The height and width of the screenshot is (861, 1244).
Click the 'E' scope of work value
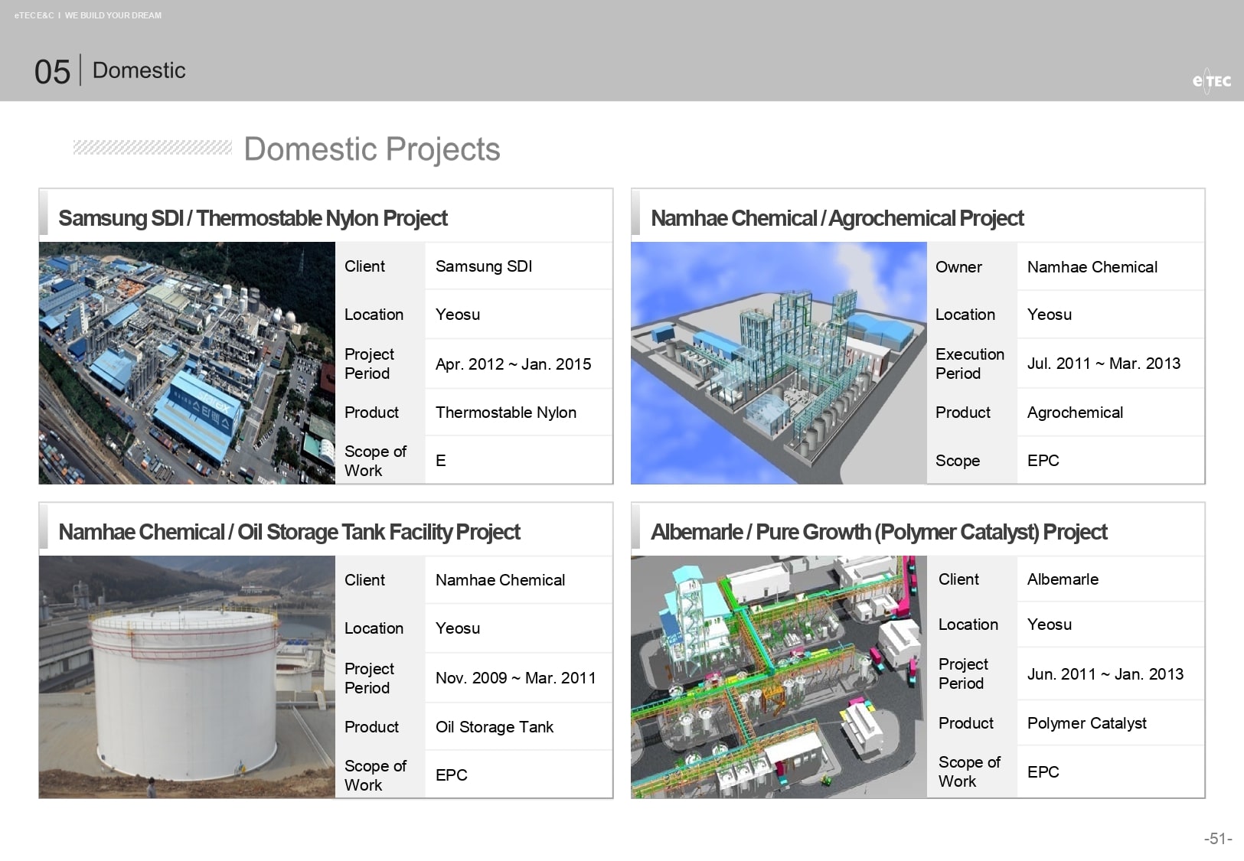click(x=441, y=461)
